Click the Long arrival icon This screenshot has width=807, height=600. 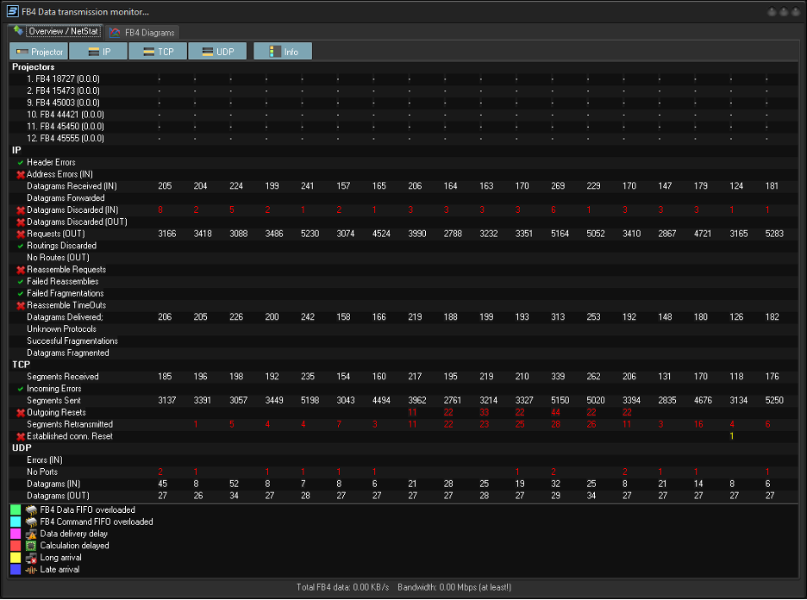tap(31, 558)
